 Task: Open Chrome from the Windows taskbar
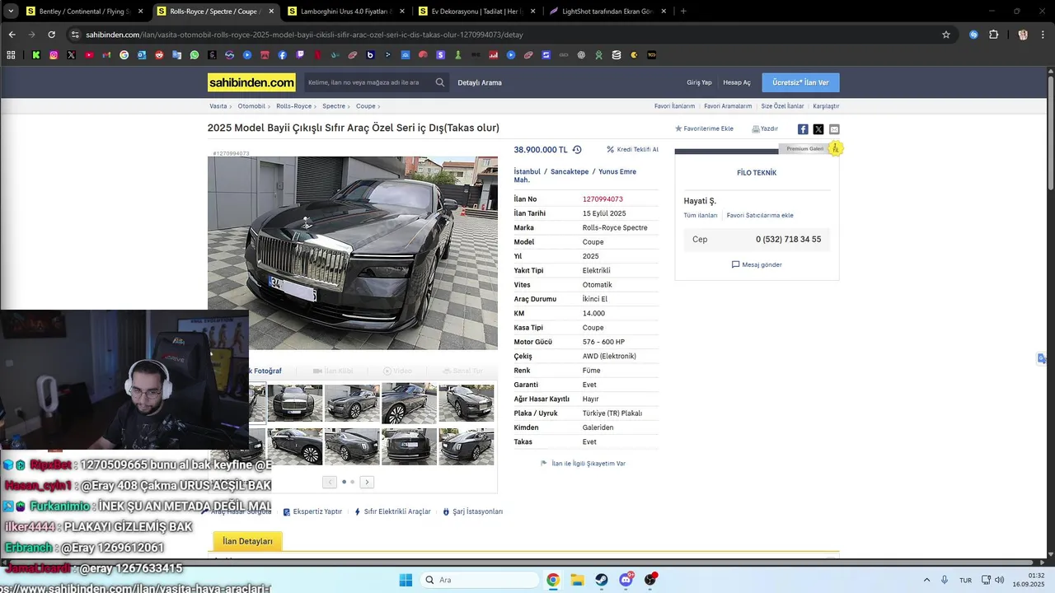[553, 580]
